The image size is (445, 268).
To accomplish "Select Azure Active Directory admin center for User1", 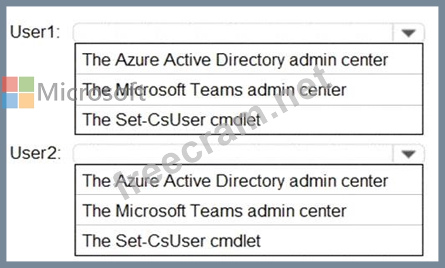I will pyautogui.click(x=235, y=59).
